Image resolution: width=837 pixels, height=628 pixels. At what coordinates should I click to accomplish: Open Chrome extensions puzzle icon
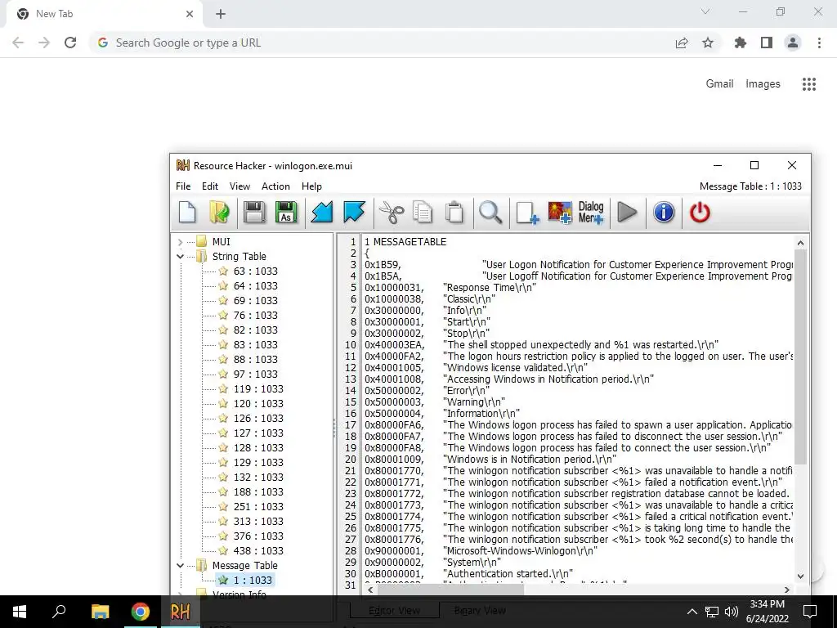tap(741, 43)
